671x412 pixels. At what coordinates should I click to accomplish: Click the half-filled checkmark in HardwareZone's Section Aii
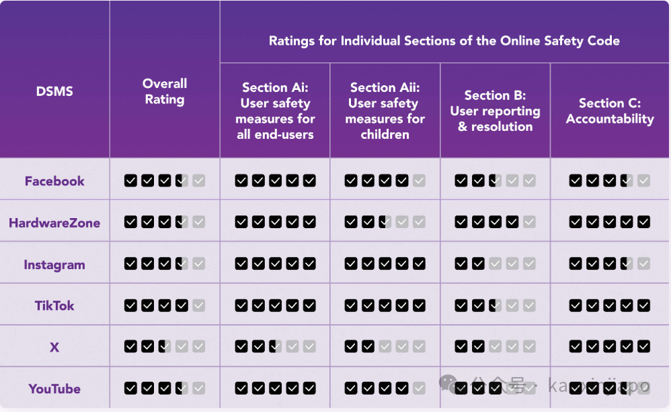point(385,221)
